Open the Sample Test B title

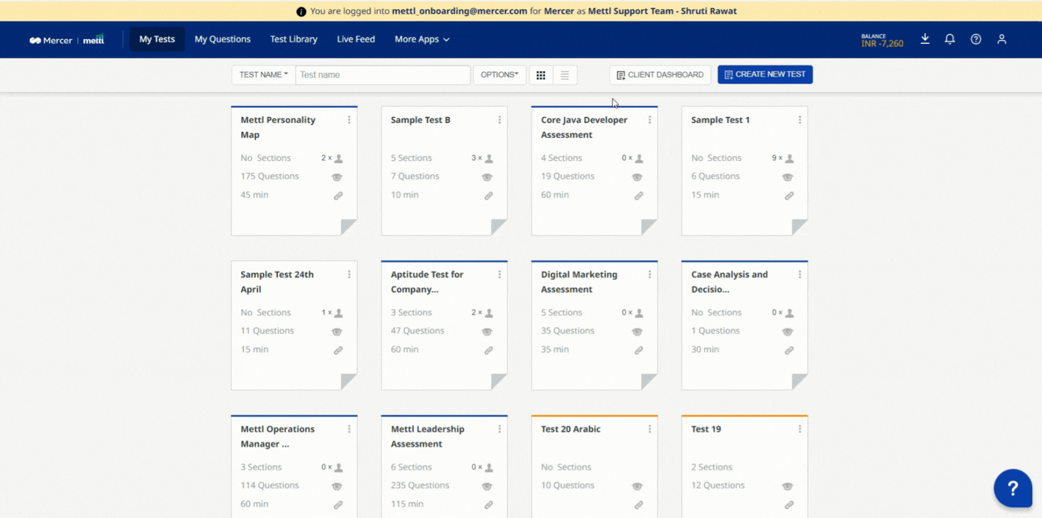click(420, 120)
